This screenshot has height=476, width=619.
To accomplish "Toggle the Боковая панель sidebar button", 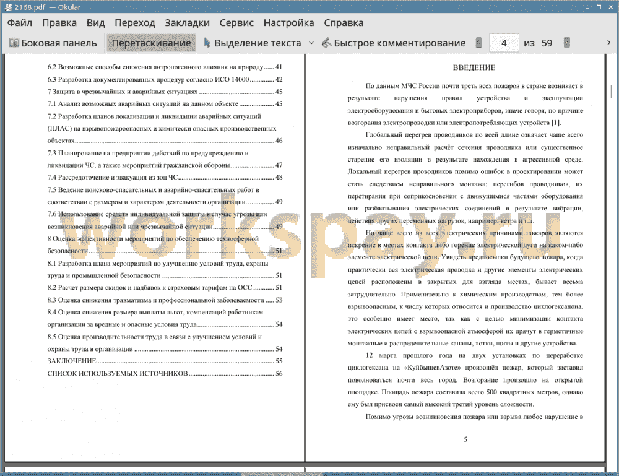I will [53, 43].
